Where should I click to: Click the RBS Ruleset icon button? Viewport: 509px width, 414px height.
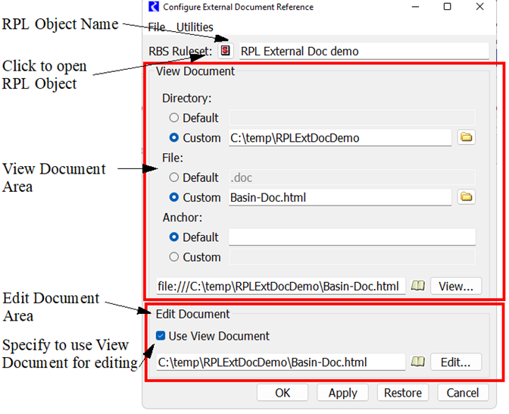pyautogui.click(x=225, y=52)
